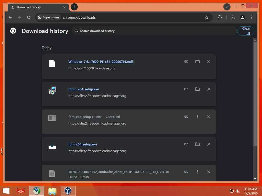This screenshot has width=262, height=196.
Task: Open more actions for failed DVD.iso download
Action: tap(198, 172)
